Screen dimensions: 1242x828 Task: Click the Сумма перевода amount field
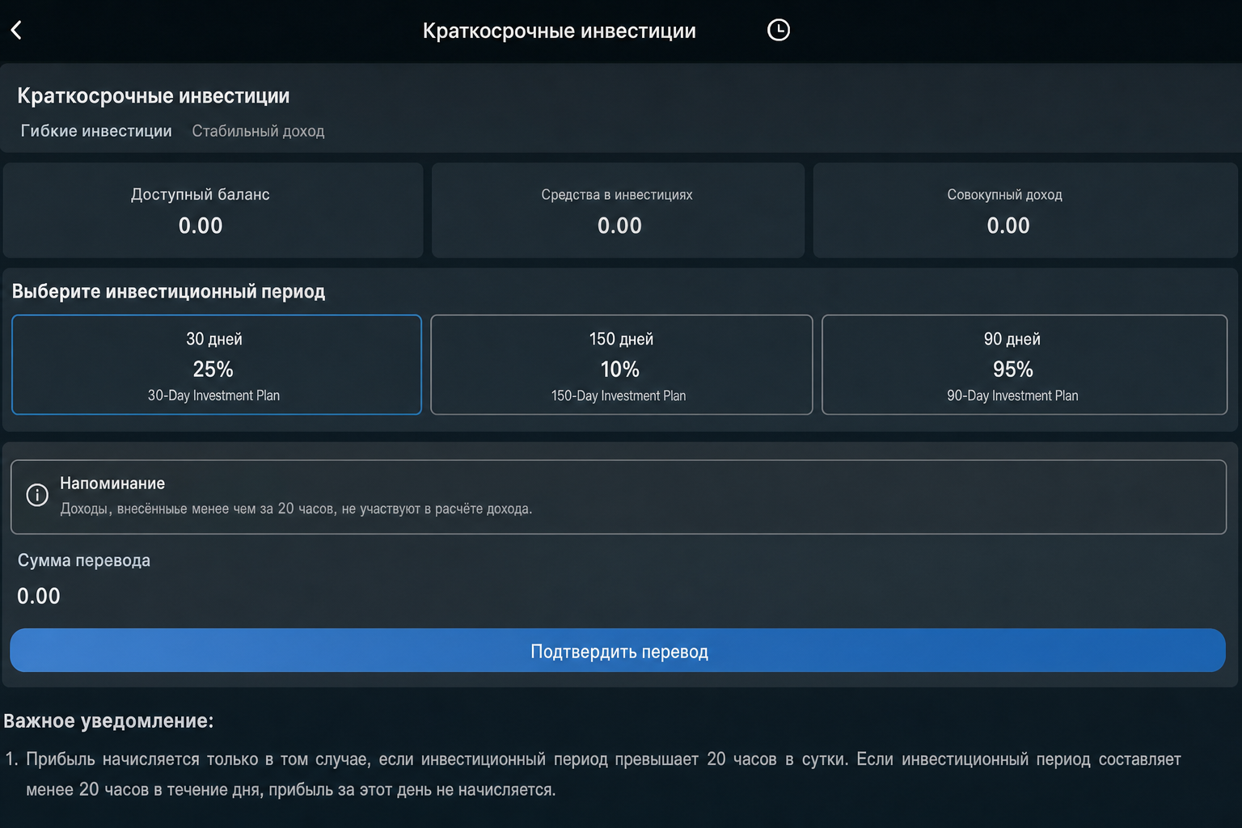point(39,596)
